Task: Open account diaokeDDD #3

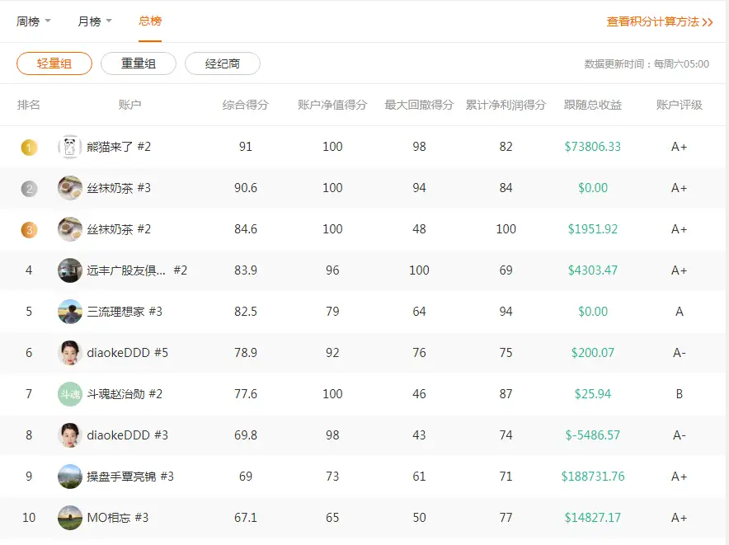Action: 127,435
